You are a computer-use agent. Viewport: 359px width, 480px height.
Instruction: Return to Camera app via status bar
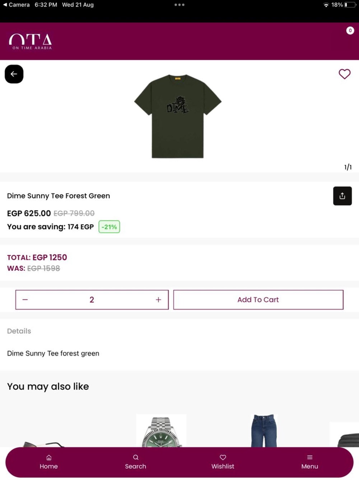pos(16,5)
